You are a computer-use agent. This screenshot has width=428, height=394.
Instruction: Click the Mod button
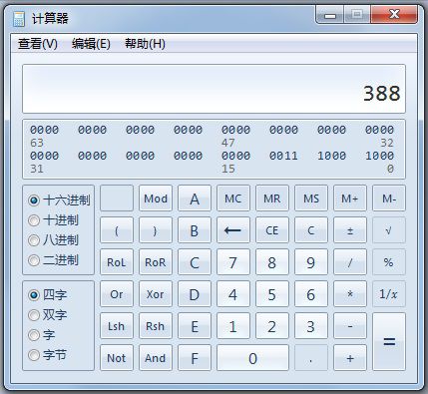156,198
